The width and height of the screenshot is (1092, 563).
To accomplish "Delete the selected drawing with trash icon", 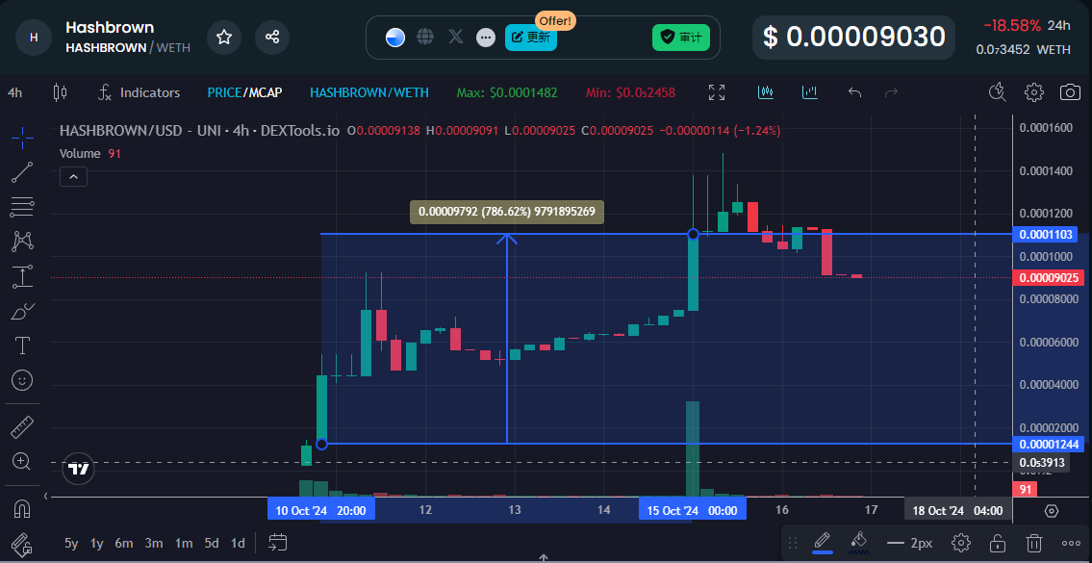I will click(1035, 543).
